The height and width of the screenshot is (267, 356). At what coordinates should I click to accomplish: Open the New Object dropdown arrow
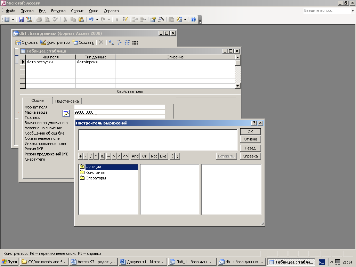pyautogui.click(x=185, y=19)
